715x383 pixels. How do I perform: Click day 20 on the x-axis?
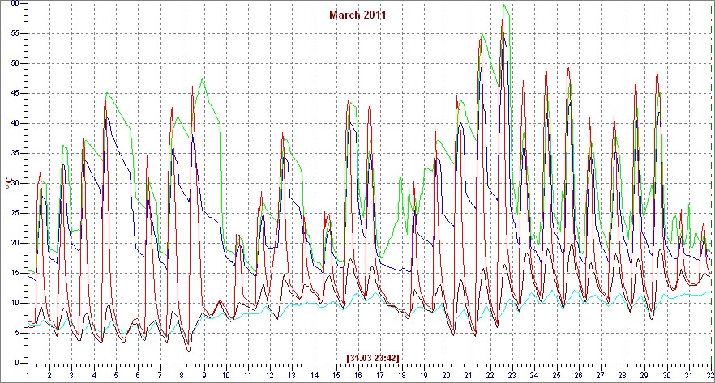(446, 376)
